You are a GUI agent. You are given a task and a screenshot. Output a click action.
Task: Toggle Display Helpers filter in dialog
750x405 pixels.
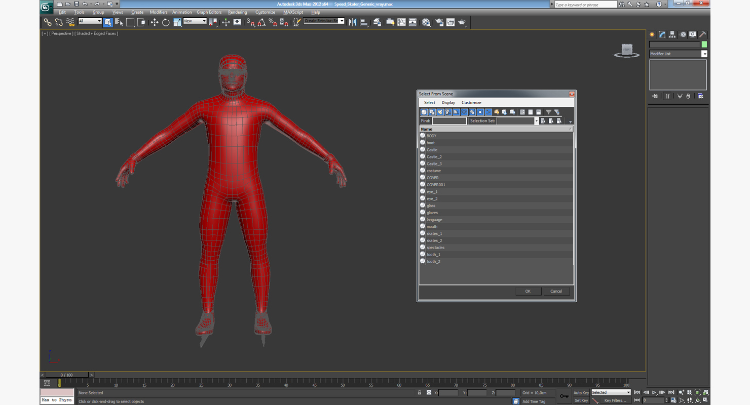tap(456, 112)
